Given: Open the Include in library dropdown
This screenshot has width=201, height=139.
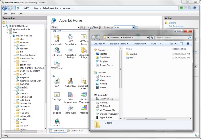Looking at the screenshot, I should (x=119, y=44).
